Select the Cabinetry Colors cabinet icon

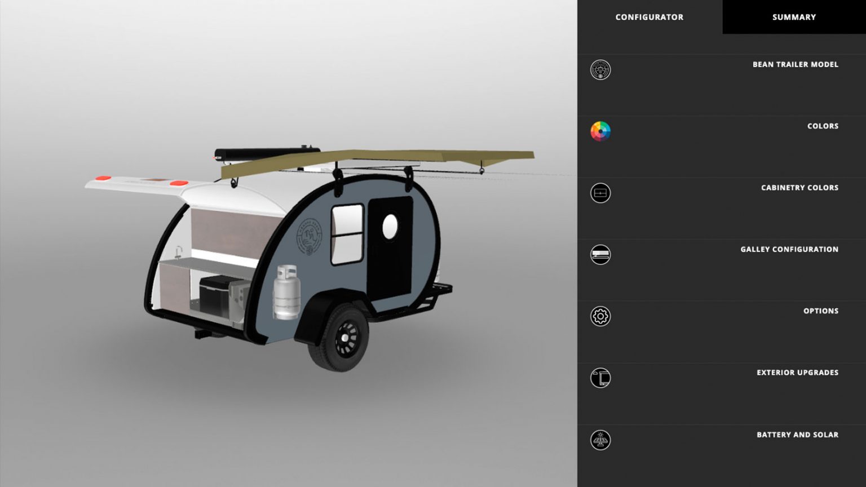pyautogui.click(x=600, y=193)
